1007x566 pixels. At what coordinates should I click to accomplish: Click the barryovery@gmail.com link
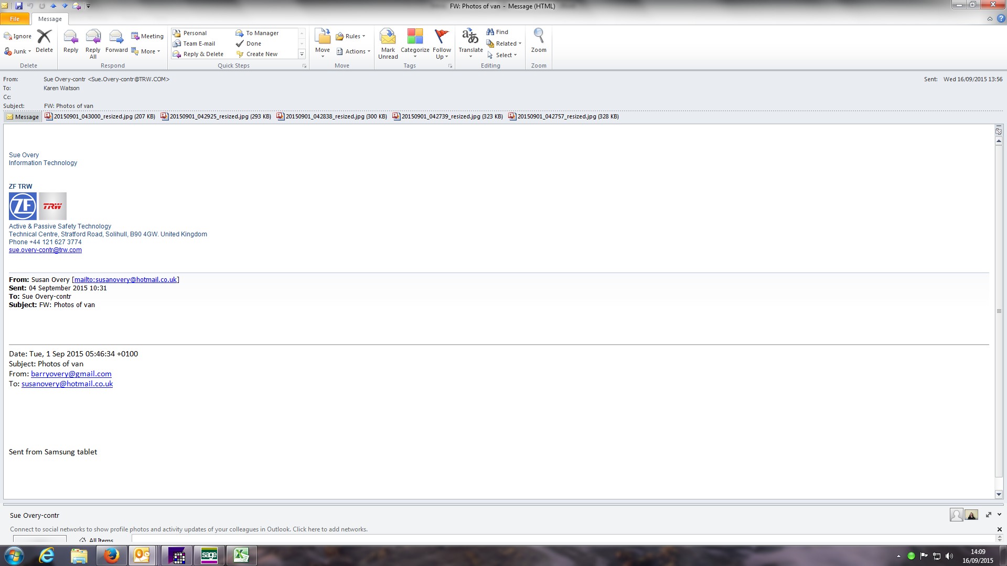tap(71, 374)
